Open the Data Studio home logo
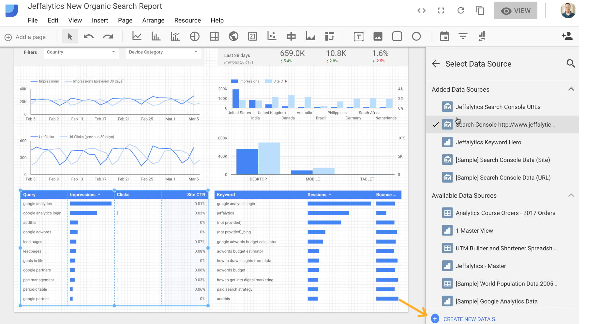600x324 pixels. pyautogui.click(x=12, y=10)
